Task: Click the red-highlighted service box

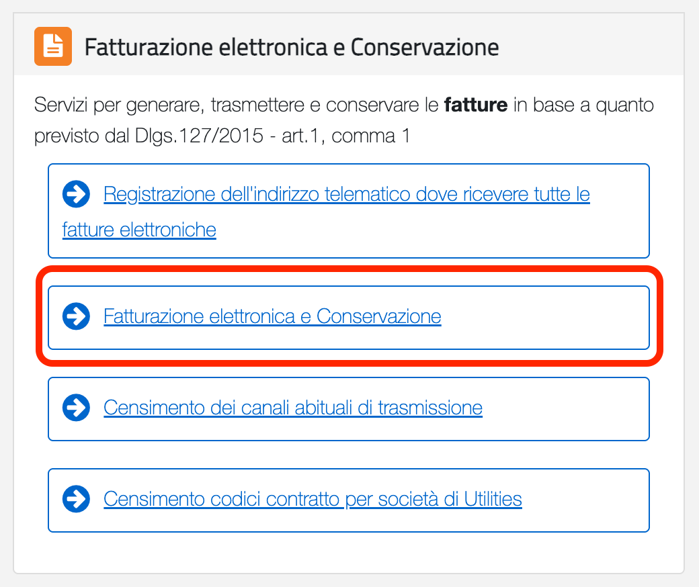Action: coord(349,316)
